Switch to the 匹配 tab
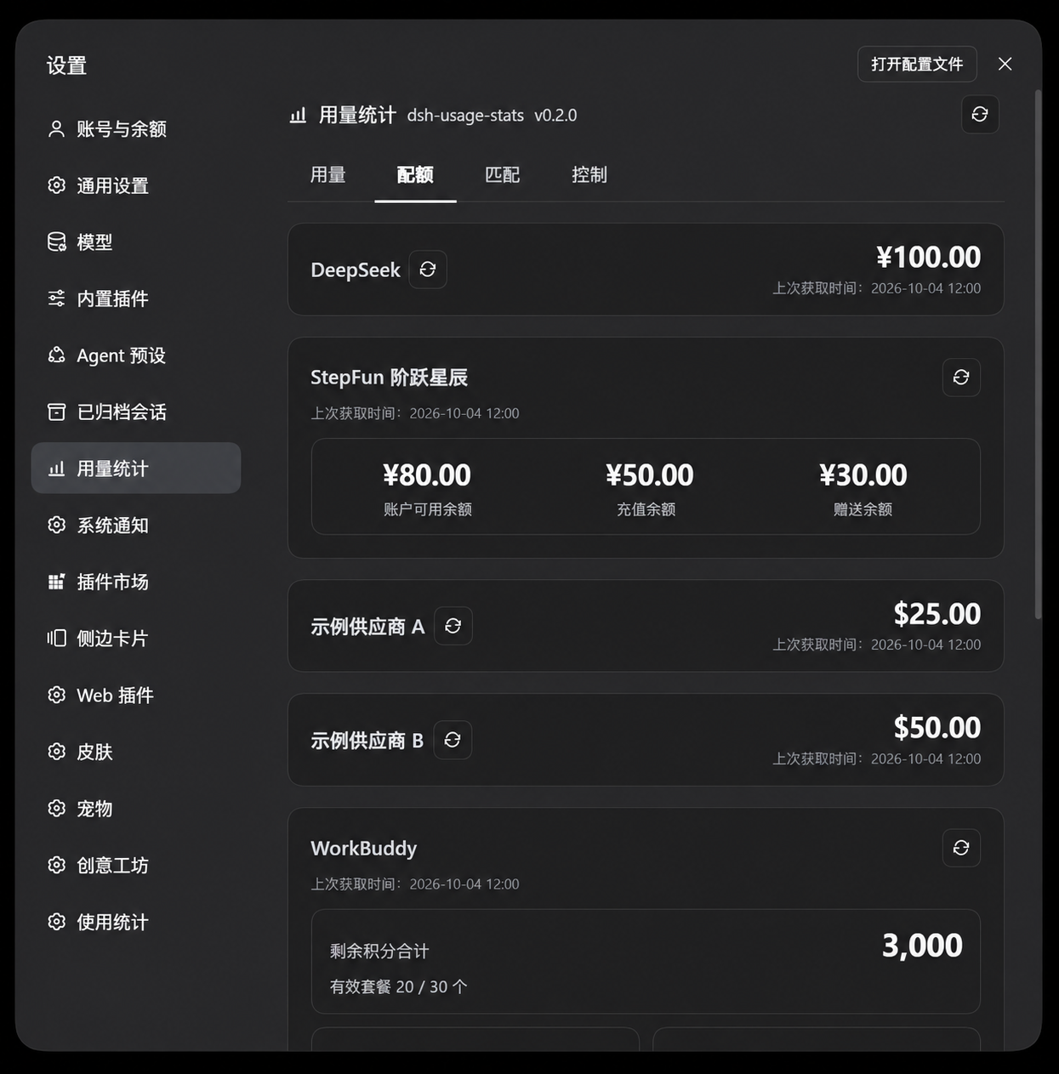Viewport: 1059px width, 1074px height. pos(502,175)
